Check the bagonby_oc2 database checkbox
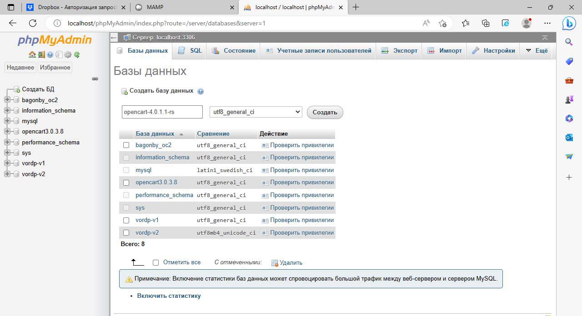The width and height of the screenshot is (582, 316). click(126, 145)
